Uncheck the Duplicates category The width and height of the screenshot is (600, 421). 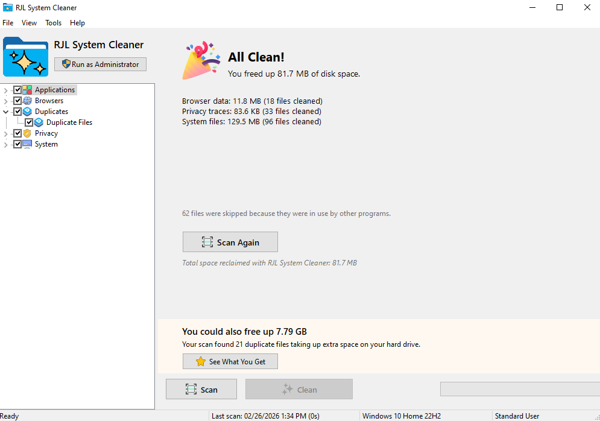point(17,111)
